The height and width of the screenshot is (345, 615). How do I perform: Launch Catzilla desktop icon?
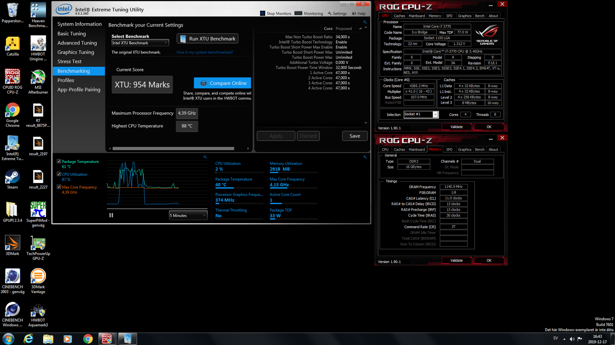[x=12, y=46]
